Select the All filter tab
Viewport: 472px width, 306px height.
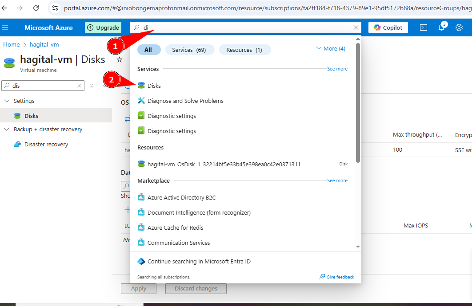(x=148, y=50)
